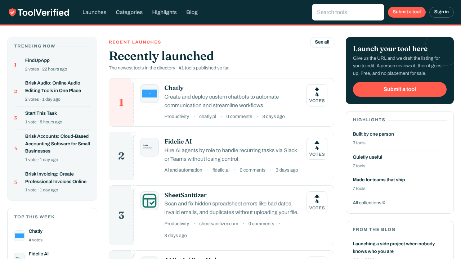
Task: Click the rank 1 badge for Chatly
Action: [121, 103]
